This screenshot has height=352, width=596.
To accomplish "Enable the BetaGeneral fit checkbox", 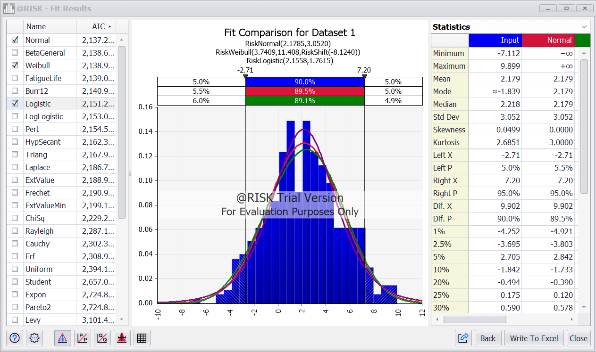I will click(x=15, y=53).
